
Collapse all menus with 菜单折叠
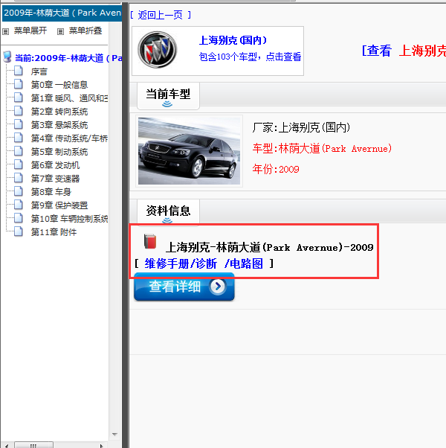pyautogui.click(x=85, y=31)
